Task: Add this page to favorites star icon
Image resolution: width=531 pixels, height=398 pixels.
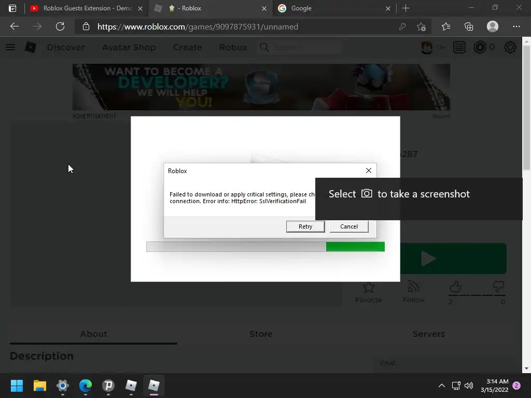Action: 421,26
